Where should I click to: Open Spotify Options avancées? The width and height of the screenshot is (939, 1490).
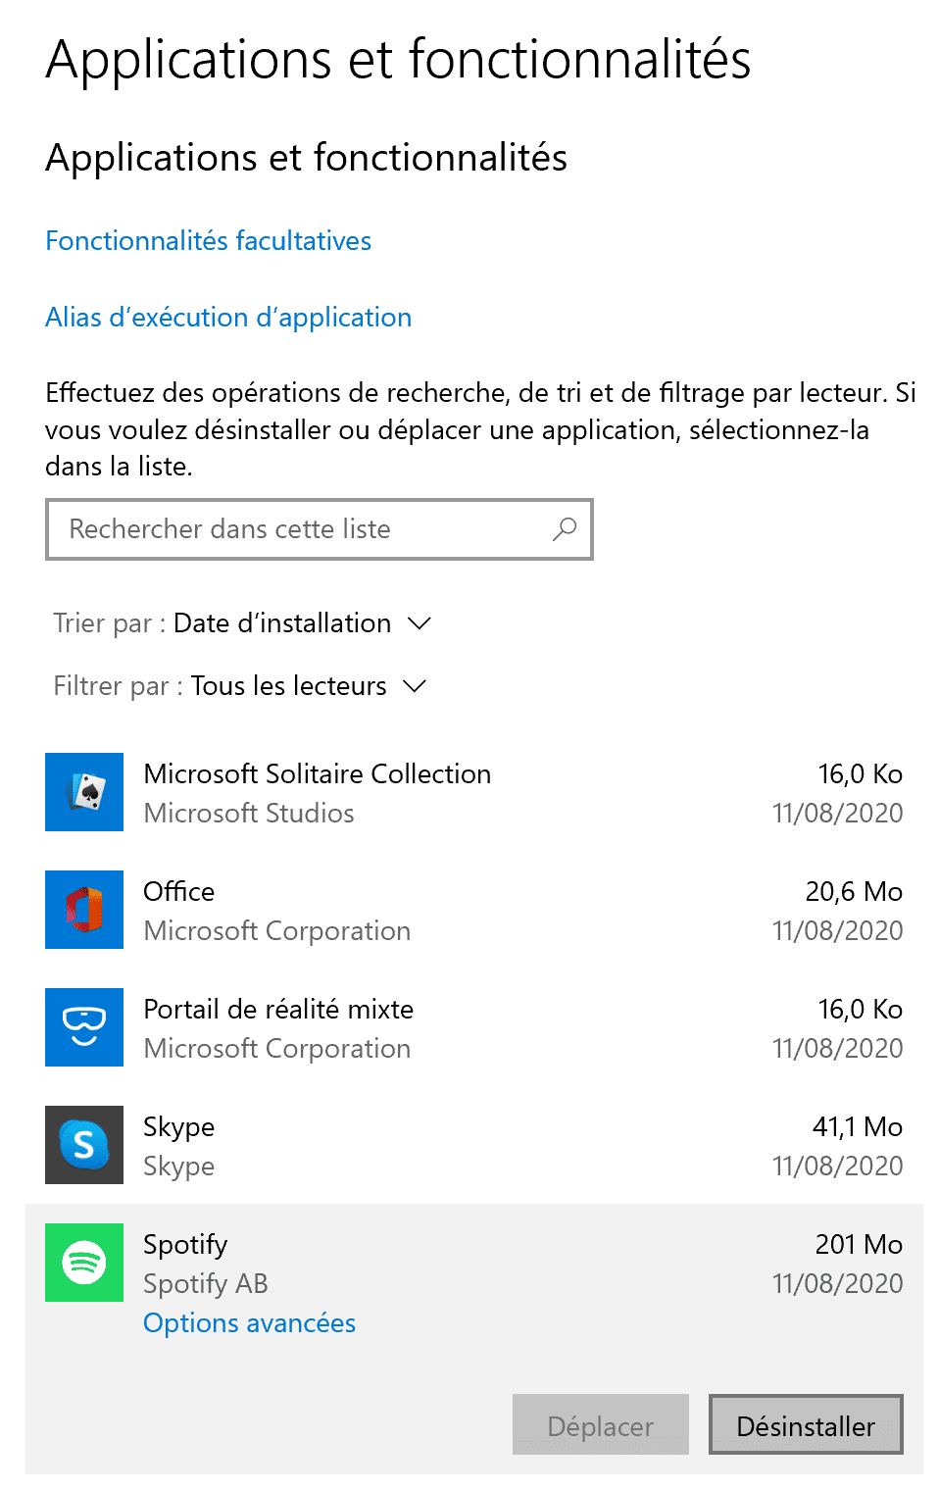point(249,1323)
